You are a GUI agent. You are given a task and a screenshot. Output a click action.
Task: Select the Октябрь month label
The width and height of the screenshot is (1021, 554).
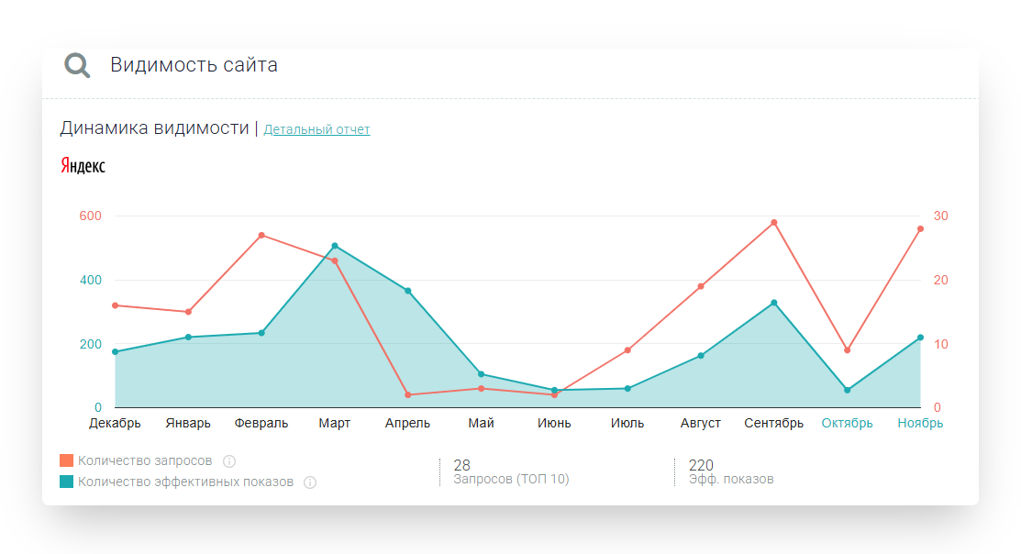(x=847, y=424)
